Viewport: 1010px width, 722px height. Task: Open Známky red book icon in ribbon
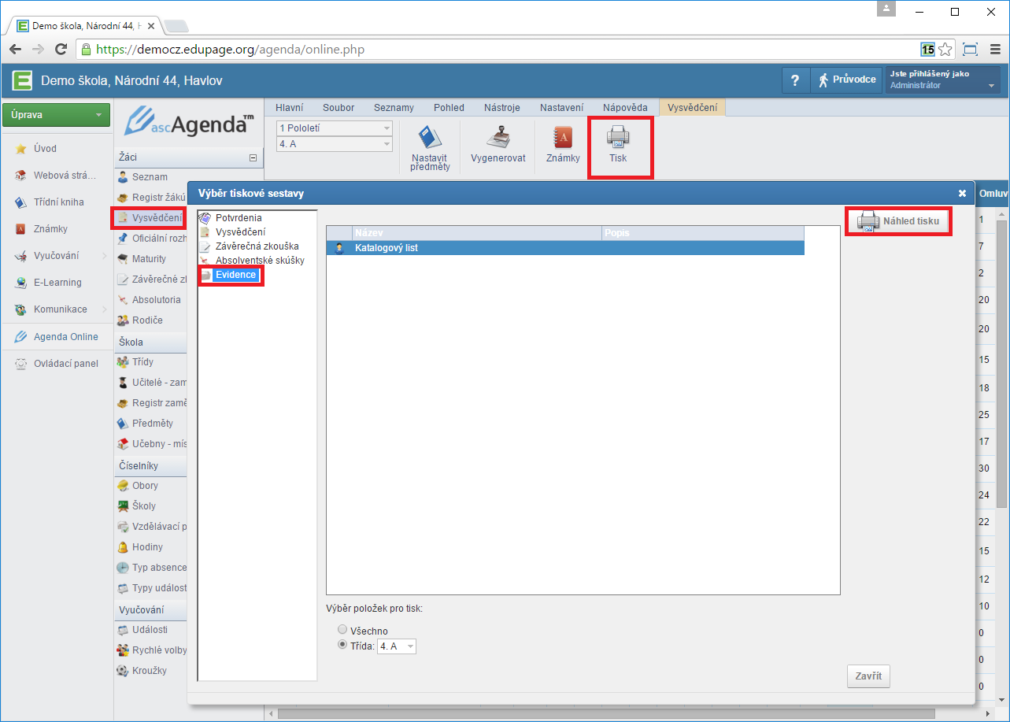click(x=563, y=138)
